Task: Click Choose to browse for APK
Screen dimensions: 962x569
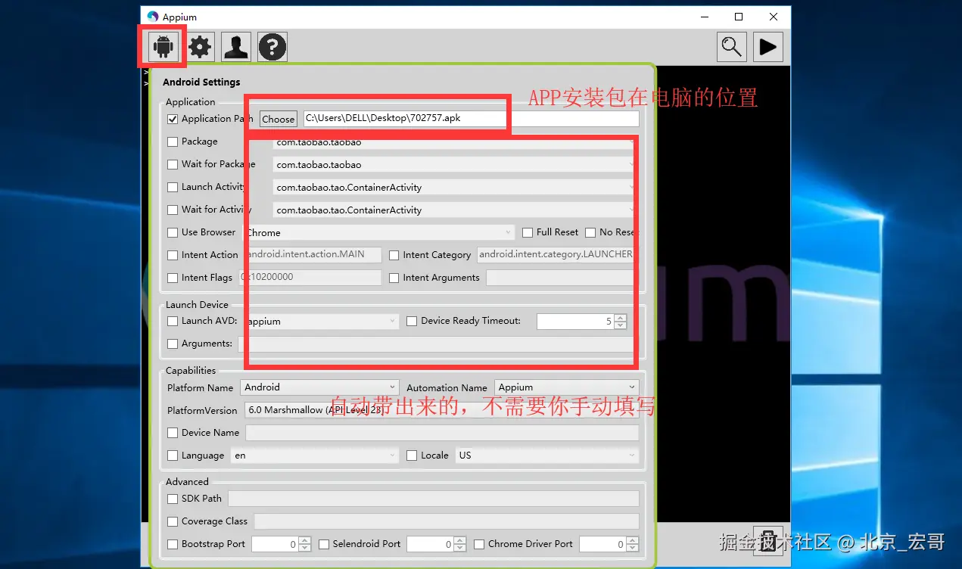Action: [x=279, y=119]
